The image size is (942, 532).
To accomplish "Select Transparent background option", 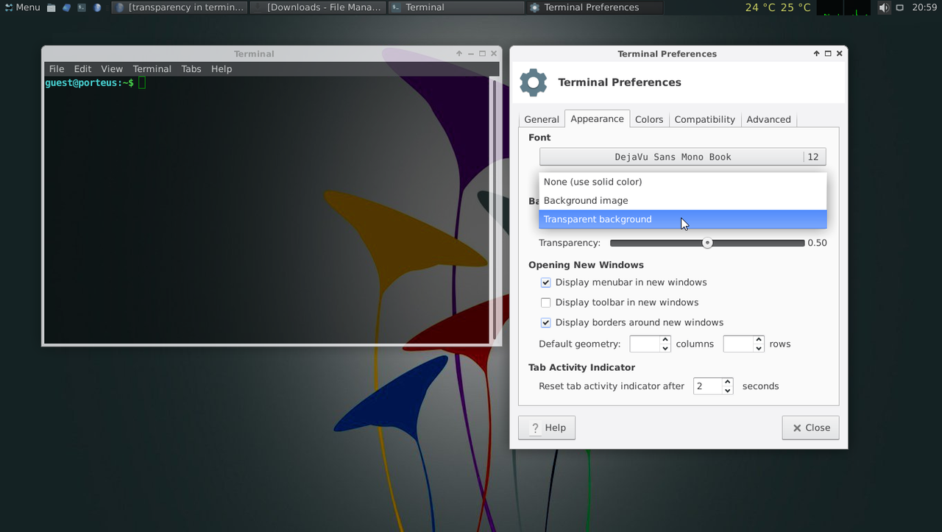I will (683, 219).
